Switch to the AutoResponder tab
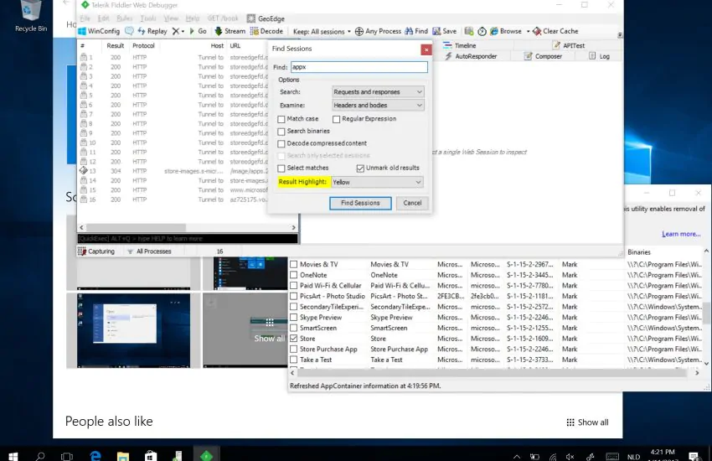This screenshot has height=461, width=712. coord(471,56)
